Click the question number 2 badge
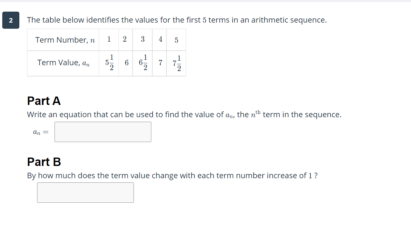Viewport: 411px width, 236px height. 11,20
